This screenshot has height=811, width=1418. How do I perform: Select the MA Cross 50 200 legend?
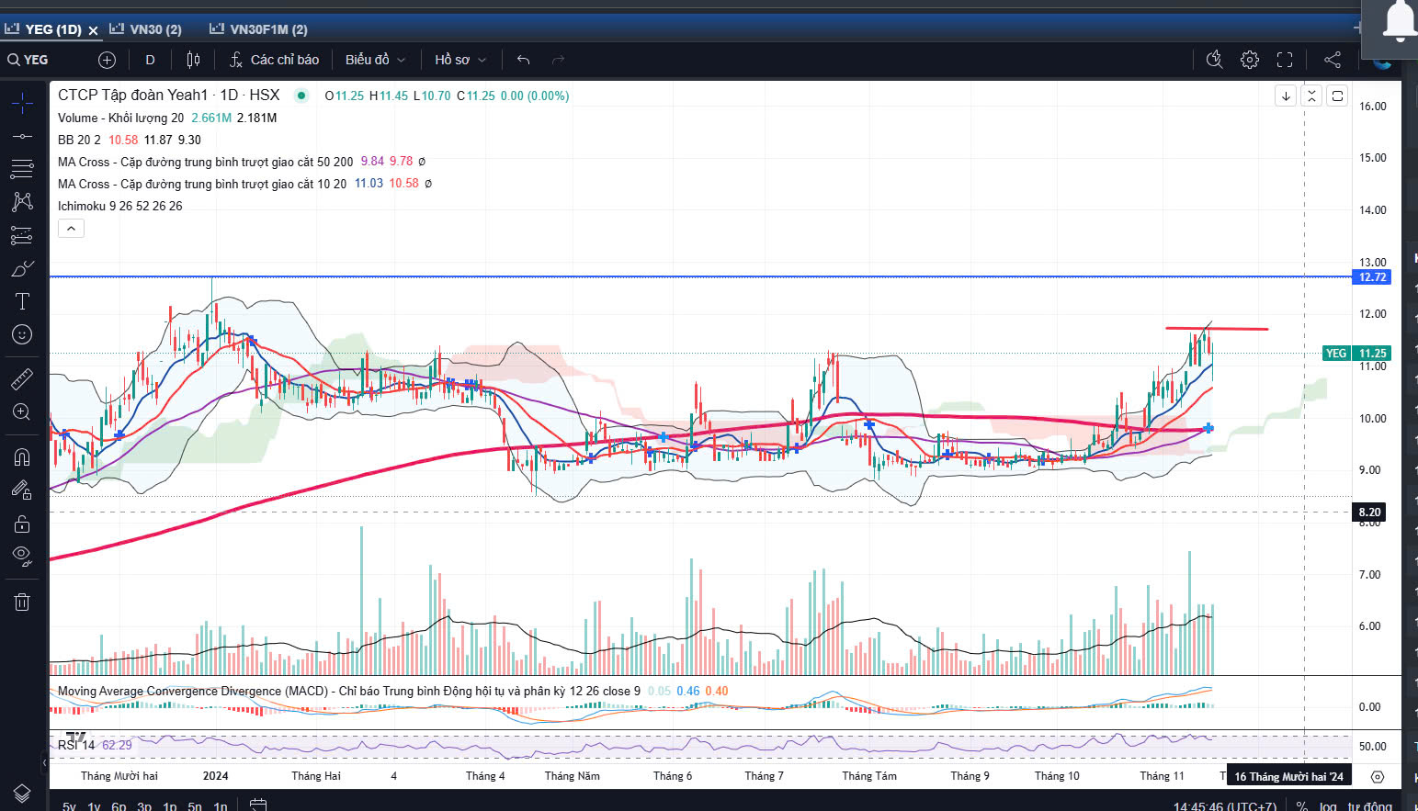(x=205, y=162)
